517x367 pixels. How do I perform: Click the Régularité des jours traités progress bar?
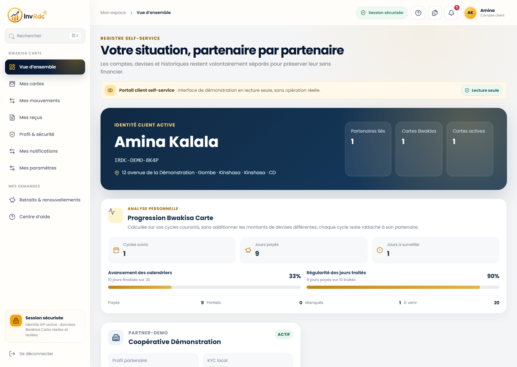(403, 287)
